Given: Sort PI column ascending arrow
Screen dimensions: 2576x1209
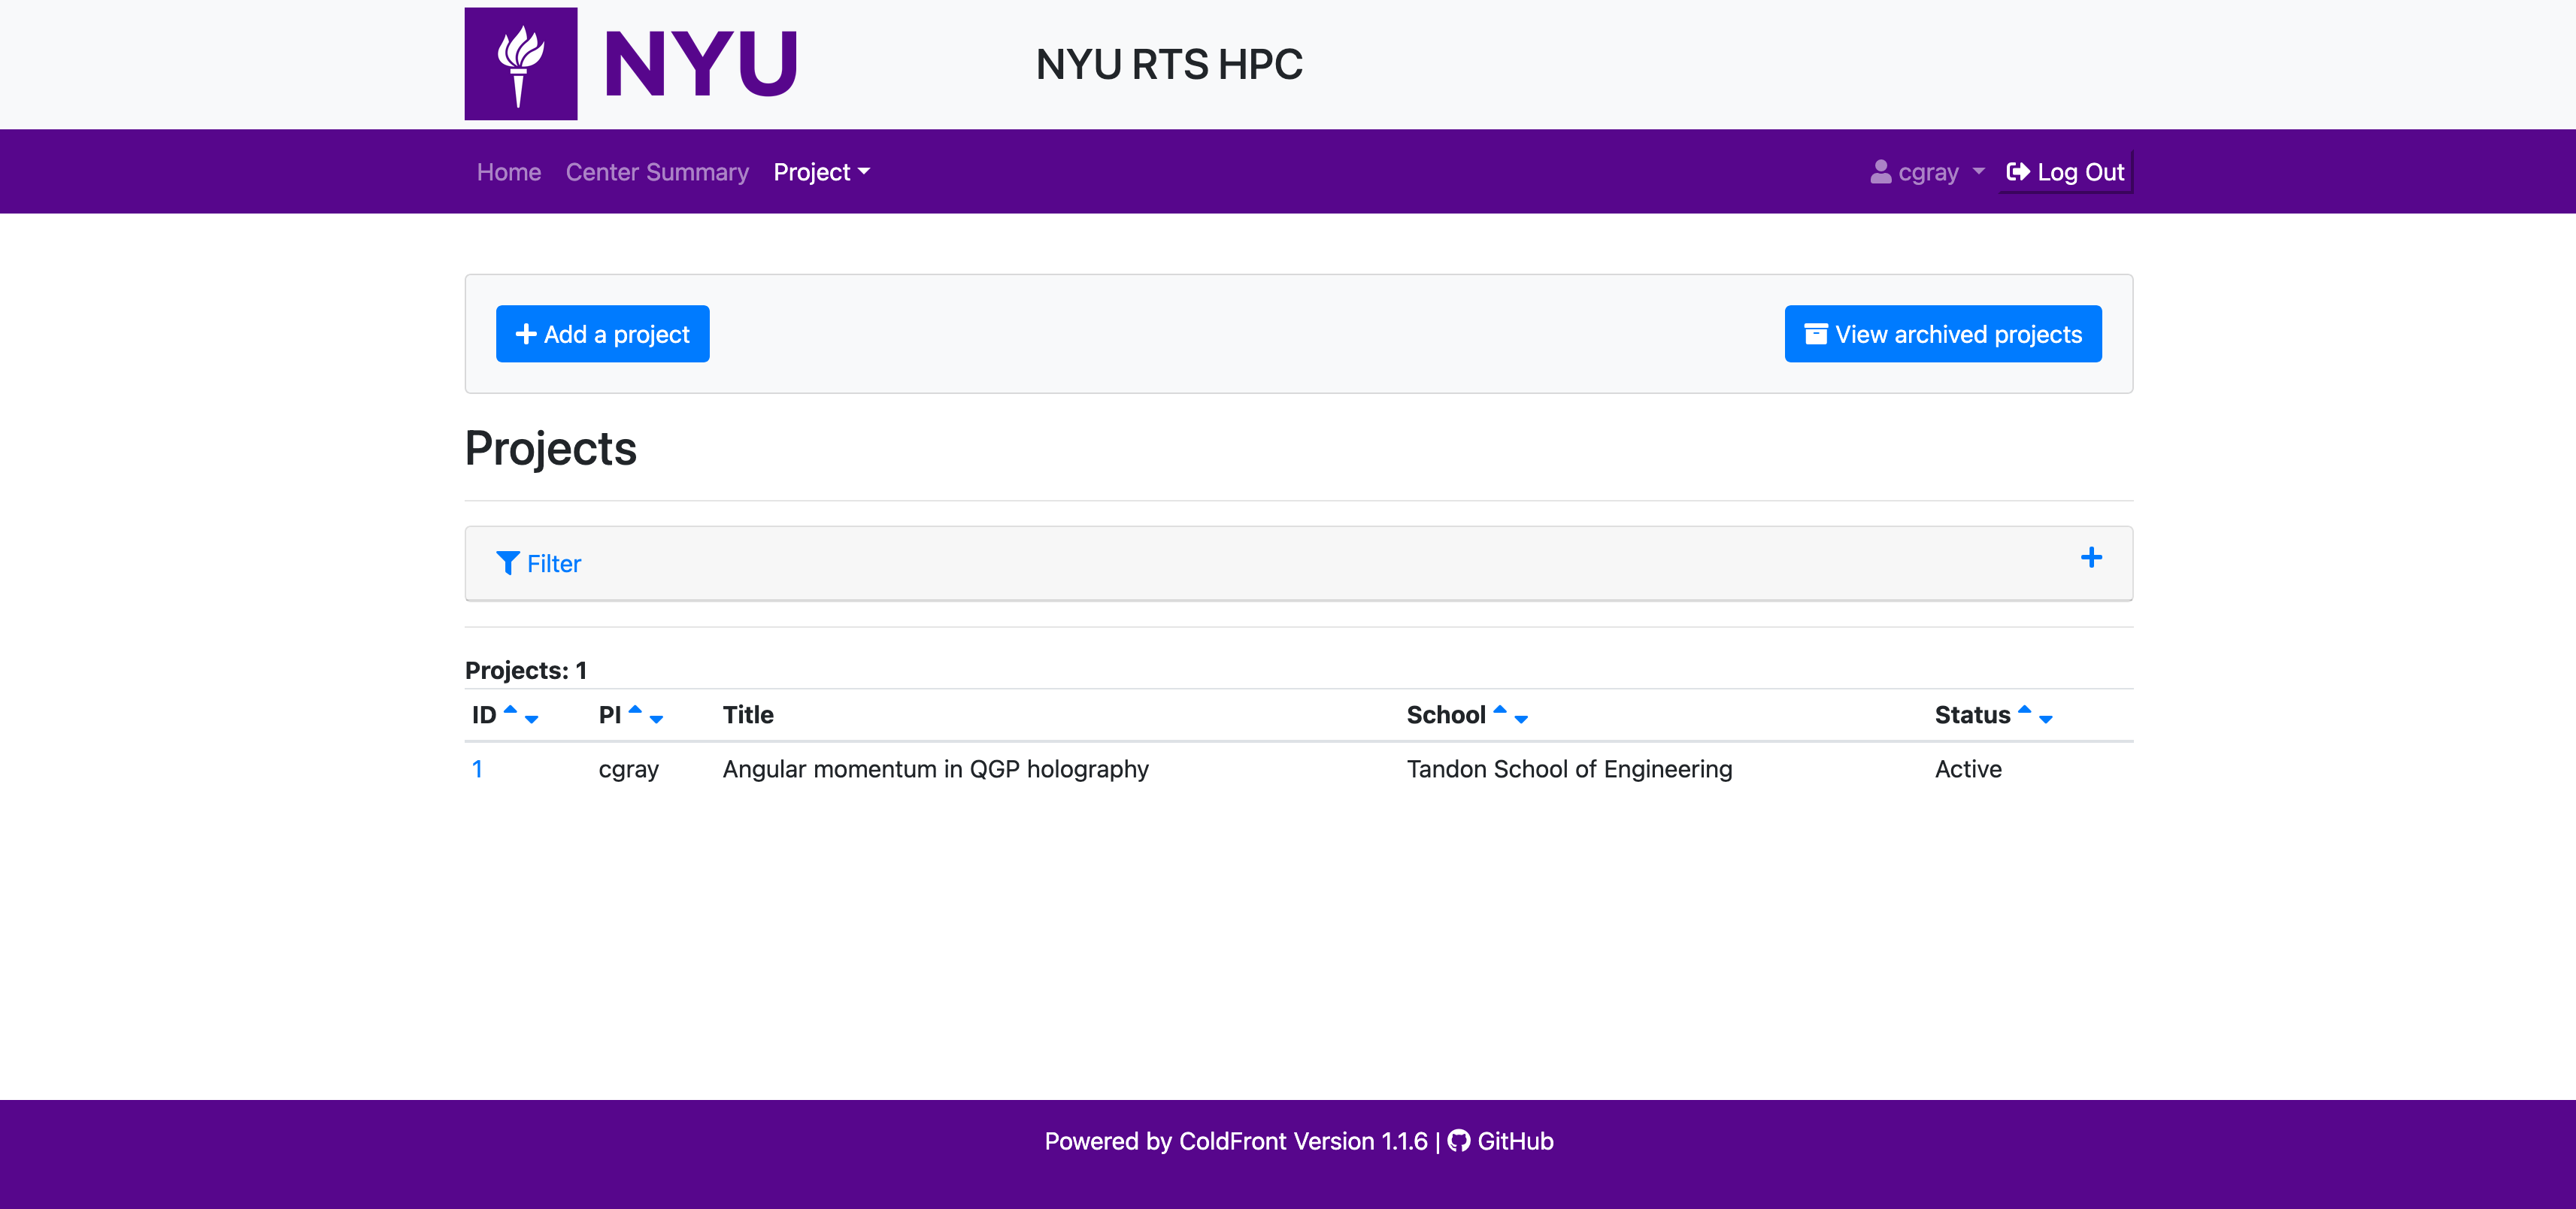Looking at the screenshot, I should (x=635, y=709).
